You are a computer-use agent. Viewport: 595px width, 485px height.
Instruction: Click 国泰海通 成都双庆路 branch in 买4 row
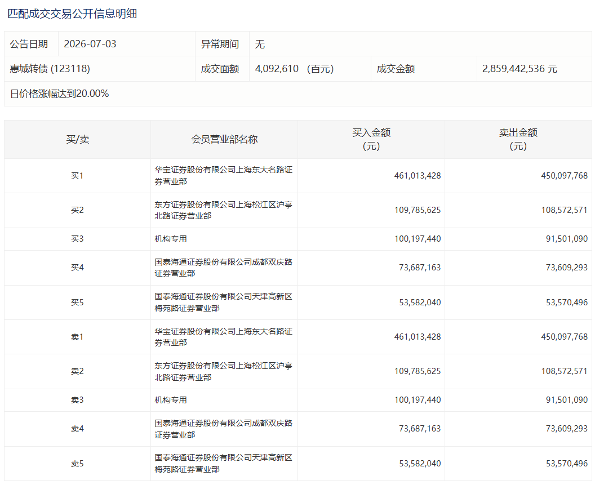click(224, 268)
